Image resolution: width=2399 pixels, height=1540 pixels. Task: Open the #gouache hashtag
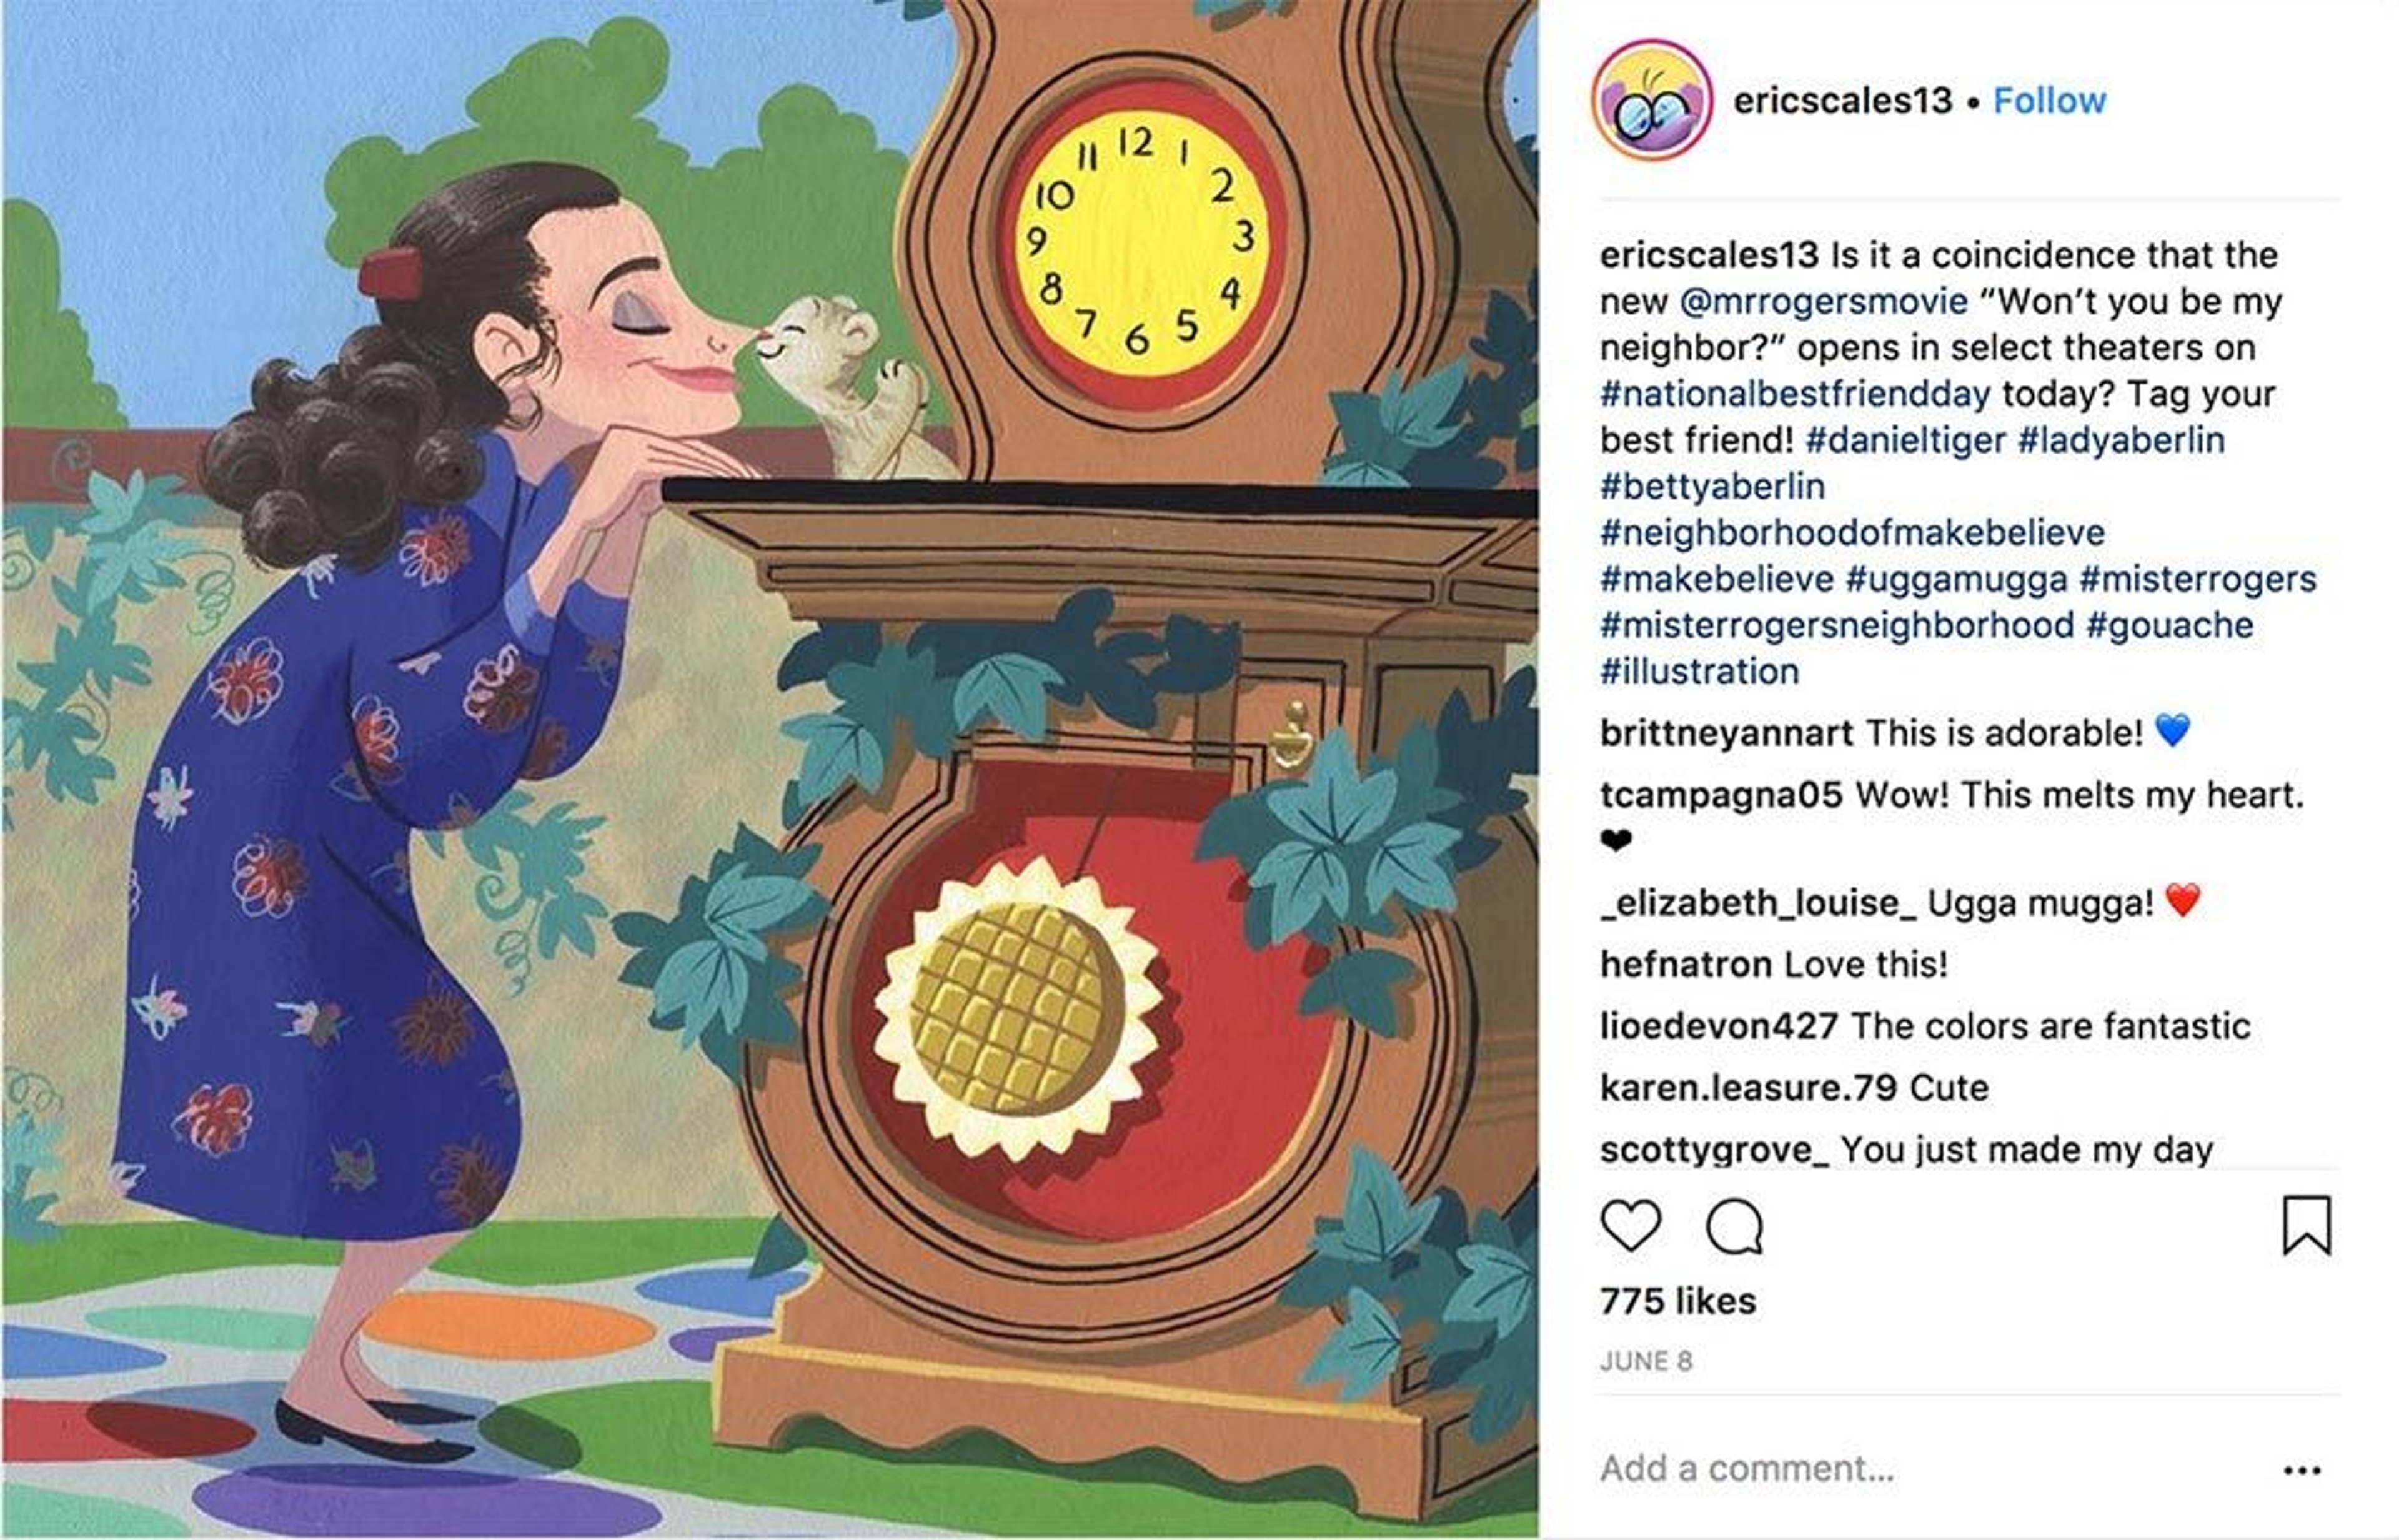pyautogui.click(x=2170, y=626)
